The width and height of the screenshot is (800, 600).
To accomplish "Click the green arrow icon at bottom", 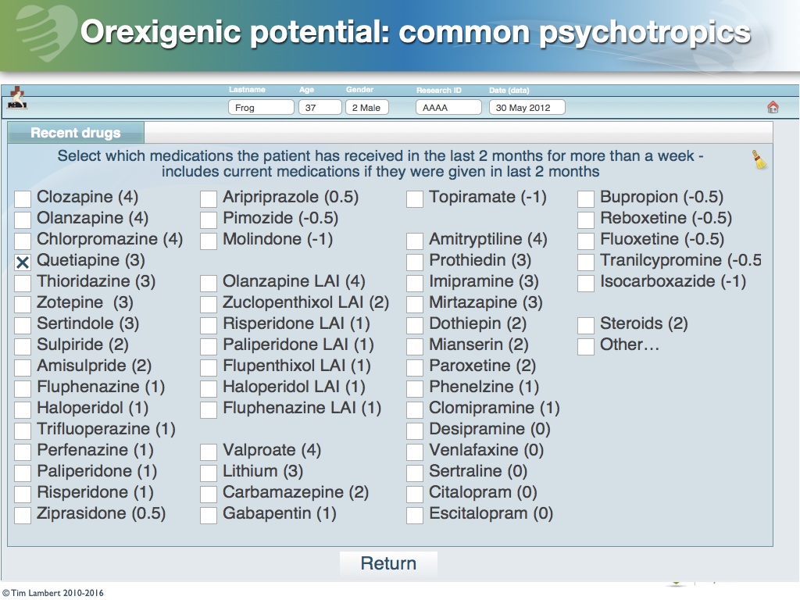I will pyautogui.click(x=674, y=582).
